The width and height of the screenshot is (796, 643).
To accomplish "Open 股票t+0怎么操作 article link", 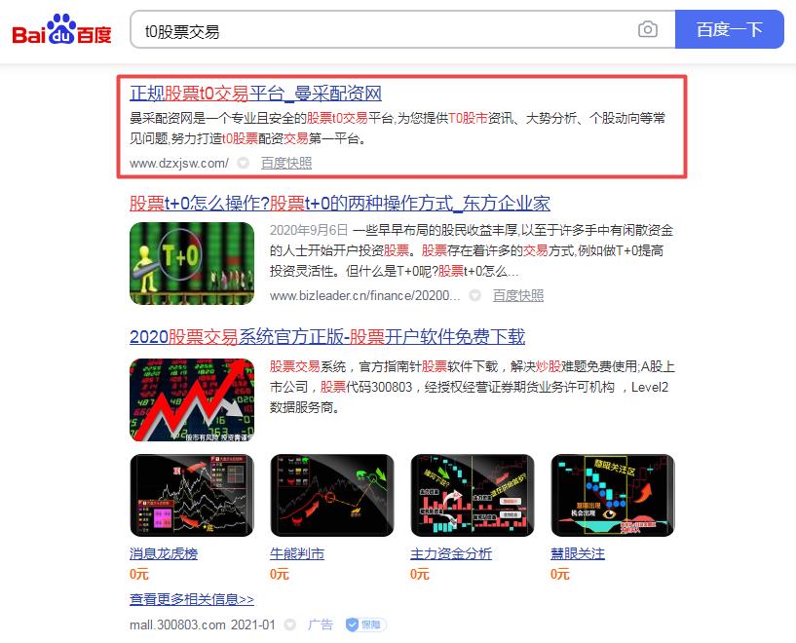I will click(340, 204).
